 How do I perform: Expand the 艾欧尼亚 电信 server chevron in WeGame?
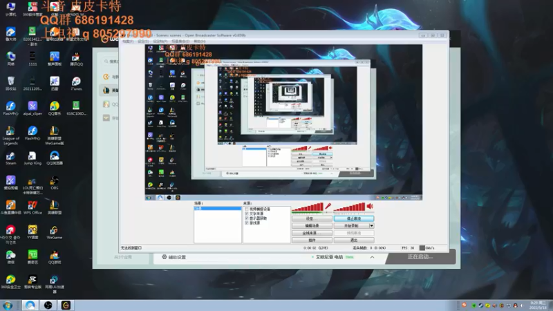372,257
